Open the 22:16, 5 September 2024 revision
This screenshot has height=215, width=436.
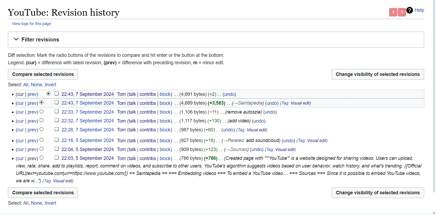pos(87,140)
